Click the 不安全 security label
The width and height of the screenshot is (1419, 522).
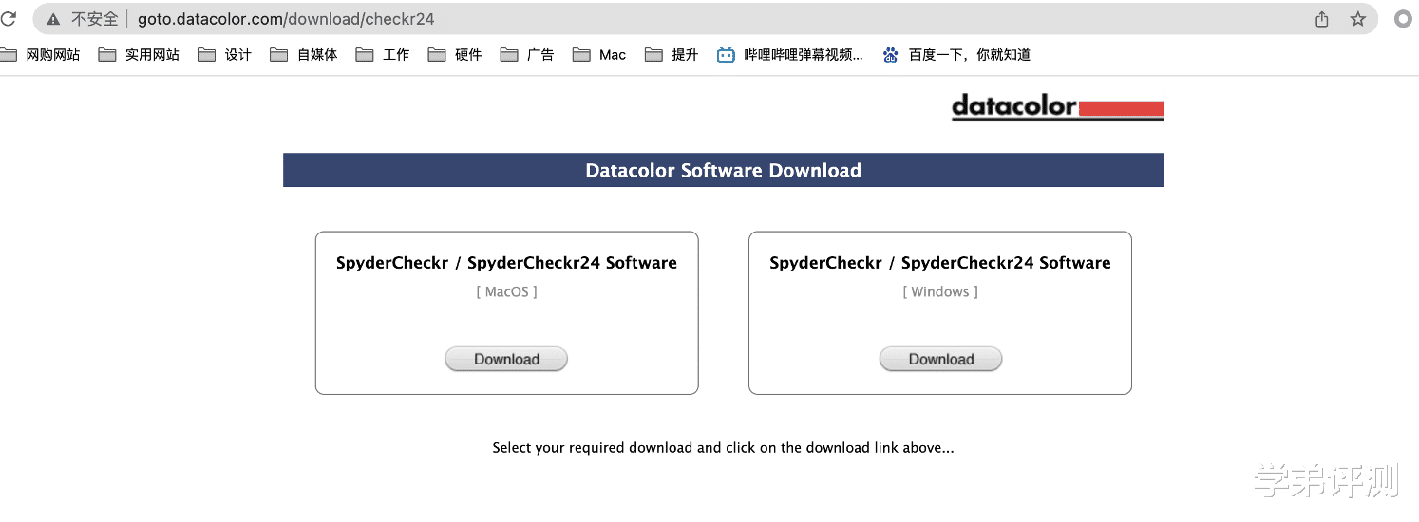point(95,19)
